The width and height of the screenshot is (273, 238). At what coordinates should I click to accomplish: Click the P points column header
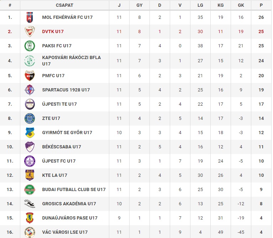tap(261, 5)
